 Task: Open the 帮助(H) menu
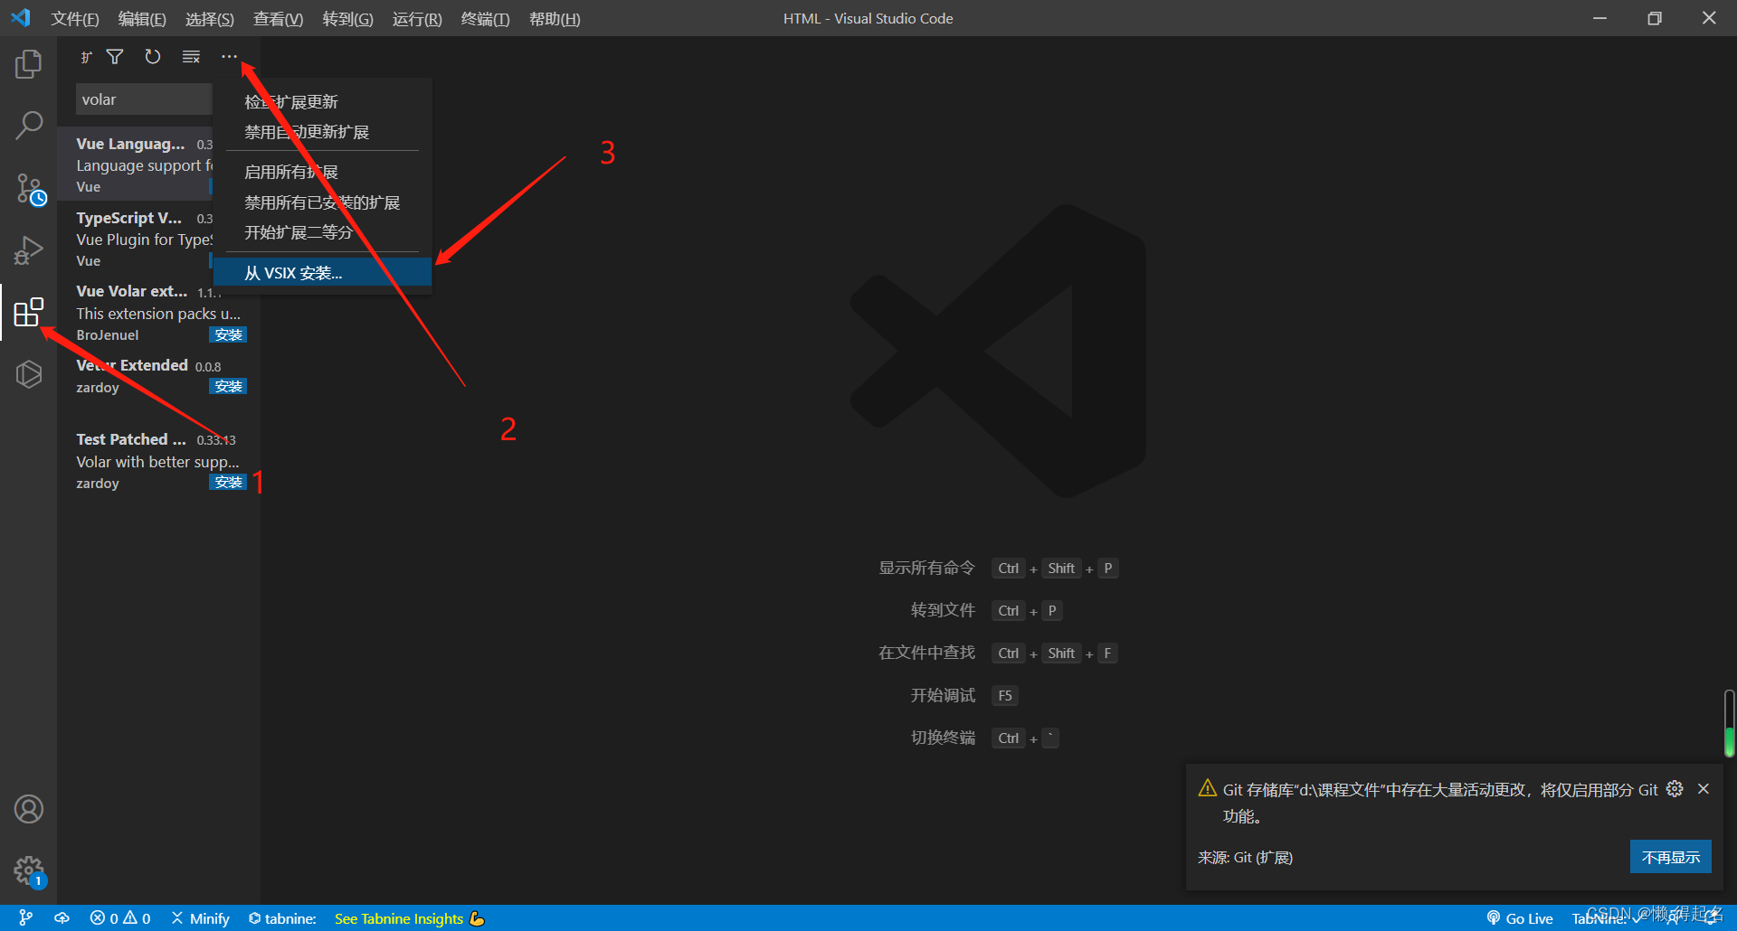tap(555, 19)
